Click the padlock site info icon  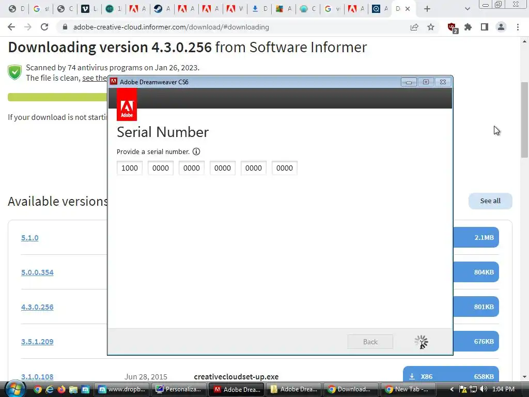[x=65, y=27]
